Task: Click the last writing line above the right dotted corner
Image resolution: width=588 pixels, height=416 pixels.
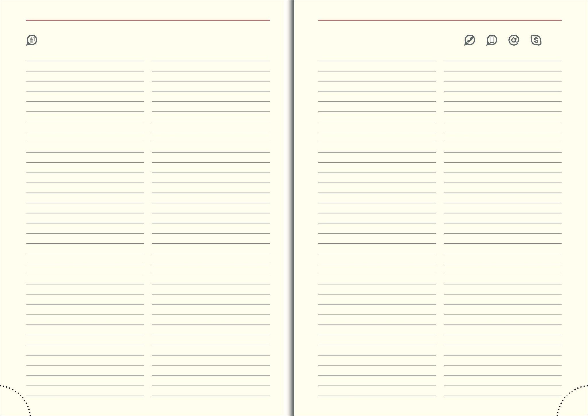Action: [503, 396]
